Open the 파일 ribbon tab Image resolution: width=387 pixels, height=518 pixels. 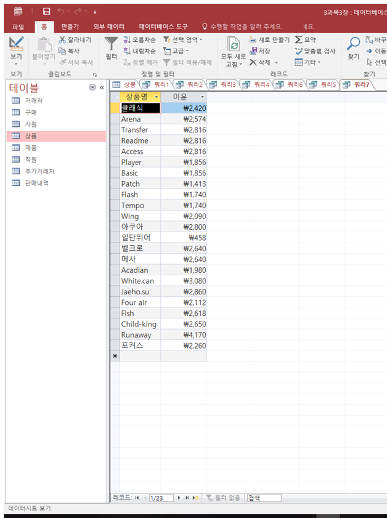tap(18, 26)
